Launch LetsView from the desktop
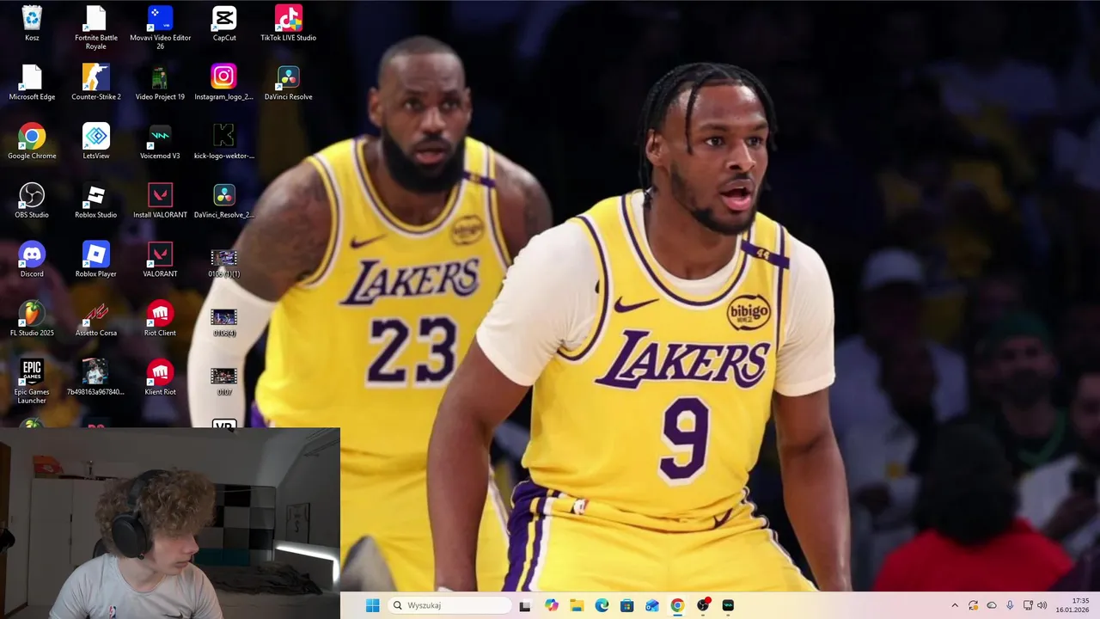 (96, 142)
